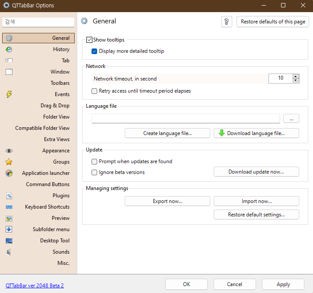Click the Keyboard Shortcuts keyboard icon

(9, 207)
